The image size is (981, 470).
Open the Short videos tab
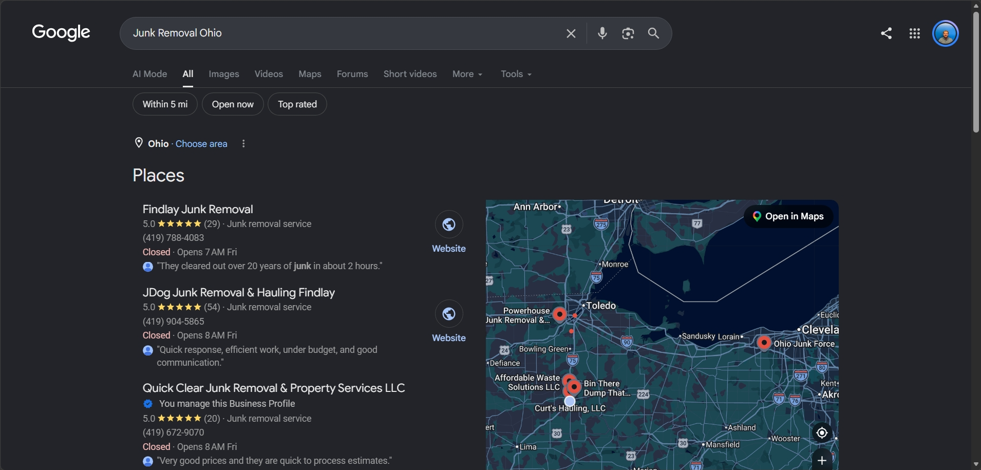point(410,74)
